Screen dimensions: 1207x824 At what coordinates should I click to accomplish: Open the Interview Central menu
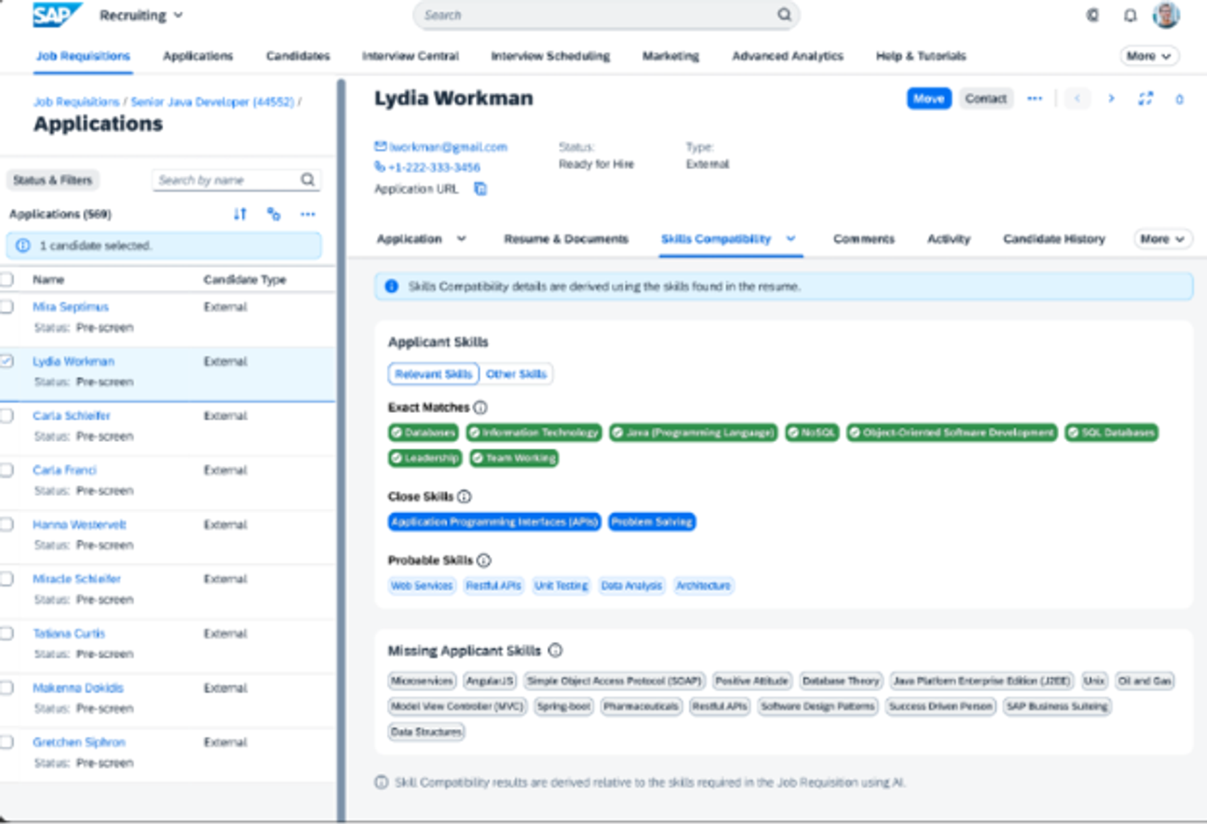pos(410,56)
